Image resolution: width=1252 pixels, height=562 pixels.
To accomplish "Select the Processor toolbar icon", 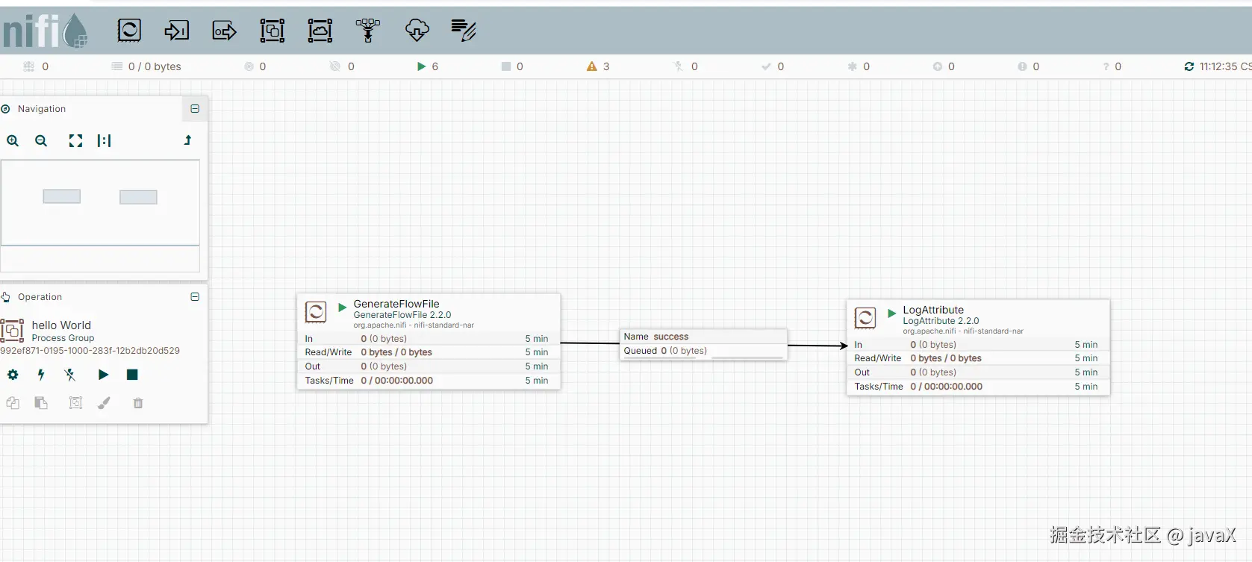I will tap(129, 31).
